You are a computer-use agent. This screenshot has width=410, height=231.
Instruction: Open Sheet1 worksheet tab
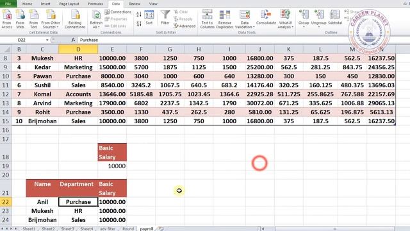pos(28,228)
